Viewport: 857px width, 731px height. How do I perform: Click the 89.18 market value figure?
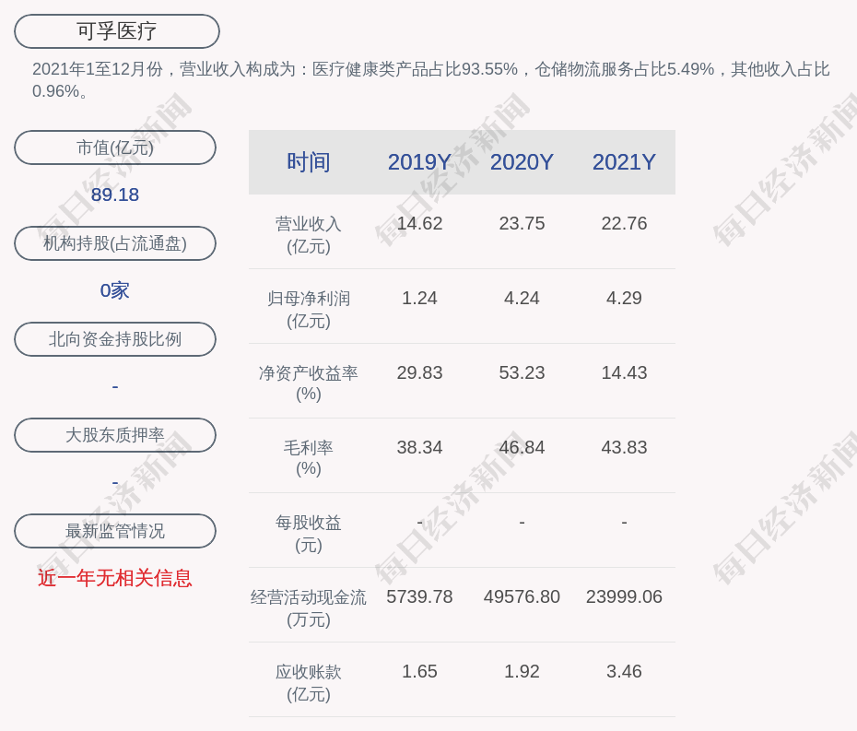pyautogui.click(x=115, y=195)
